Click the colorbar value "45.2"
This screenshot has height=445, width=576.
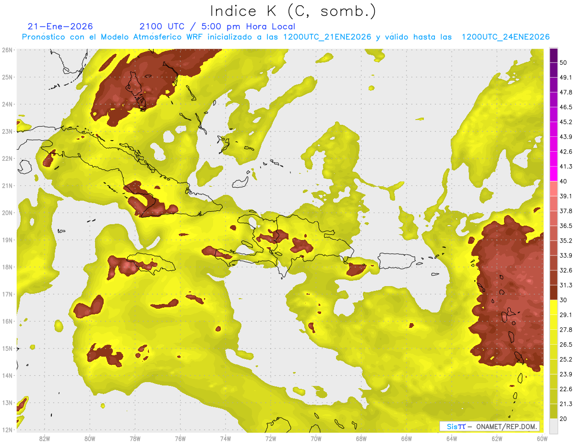[x=565, y=122]
